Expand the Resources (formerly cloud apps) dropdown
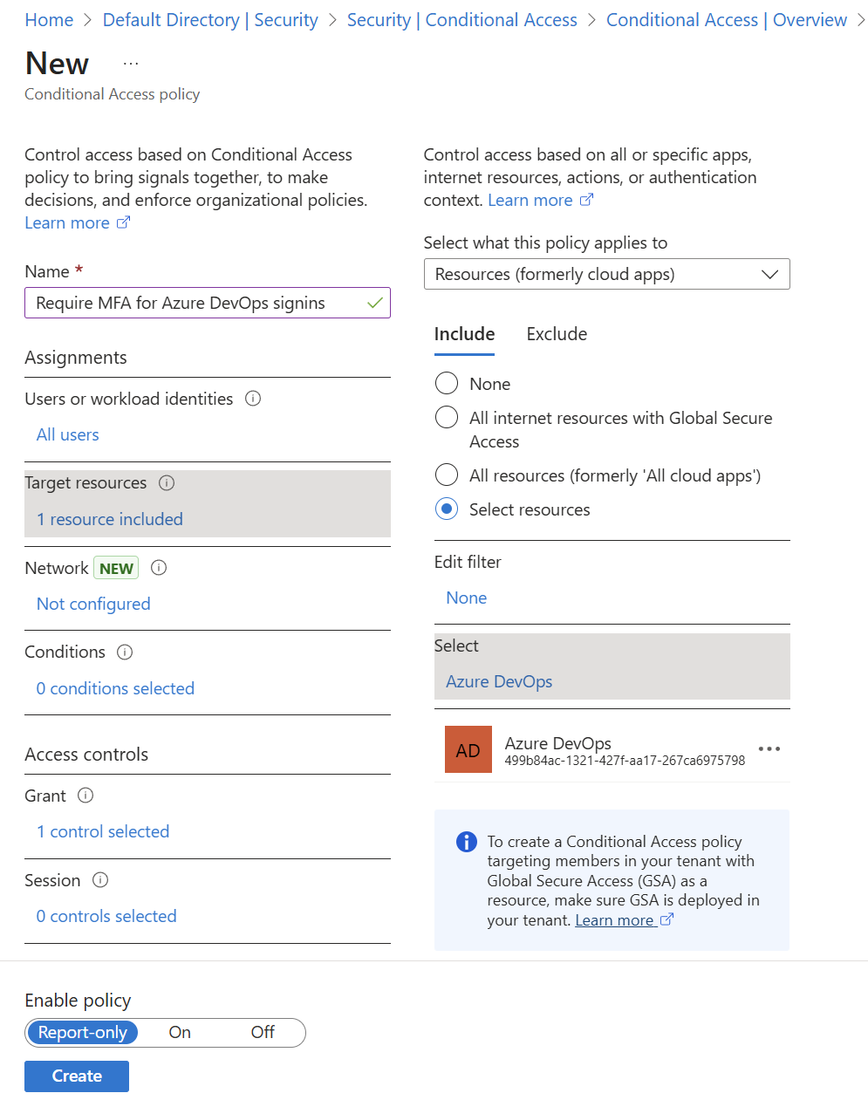Viewport: 868px width, 1100px height. (x=606, y=274)
